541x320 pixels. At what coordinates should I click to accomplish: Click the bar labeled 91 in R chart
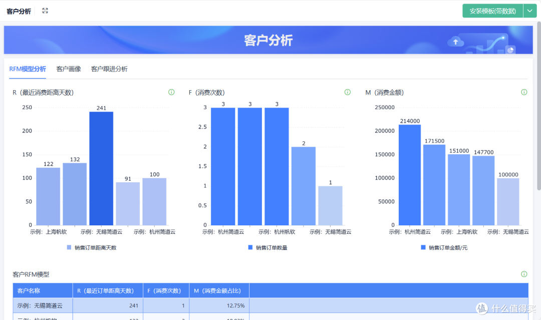(128, 204)
